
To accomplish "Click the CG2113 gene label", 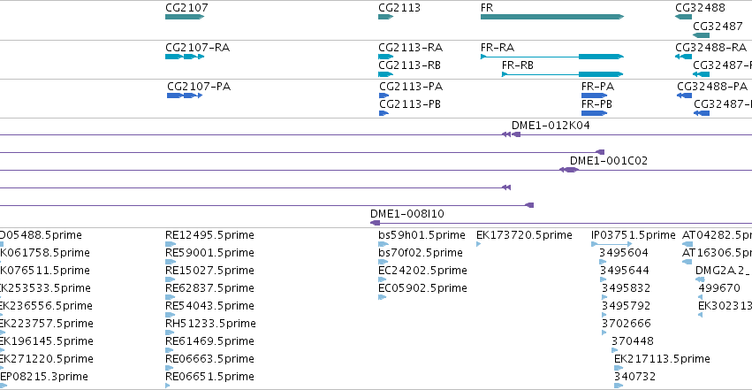I will (399, 8).
